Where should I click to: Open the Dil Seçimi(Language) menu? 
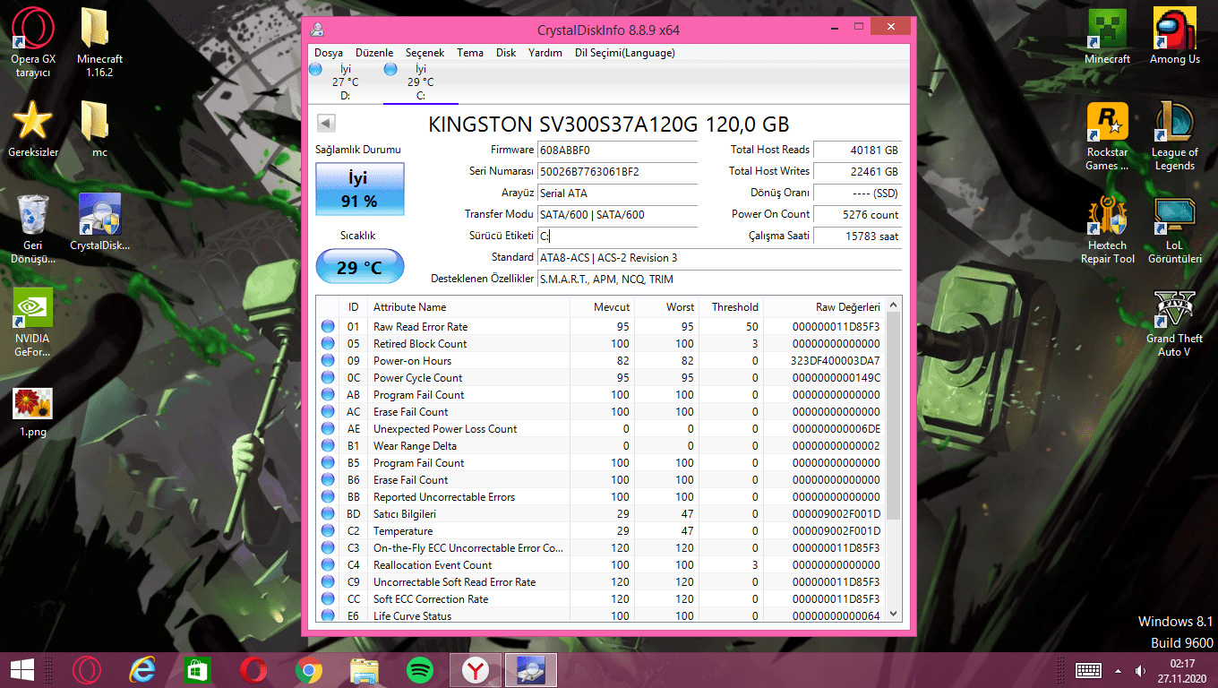tap(625, 53)
